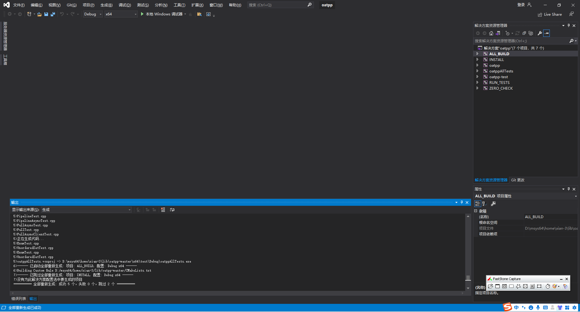Click the Open File folder icon
The image size is (580, 312).
[x=39, y=14]
